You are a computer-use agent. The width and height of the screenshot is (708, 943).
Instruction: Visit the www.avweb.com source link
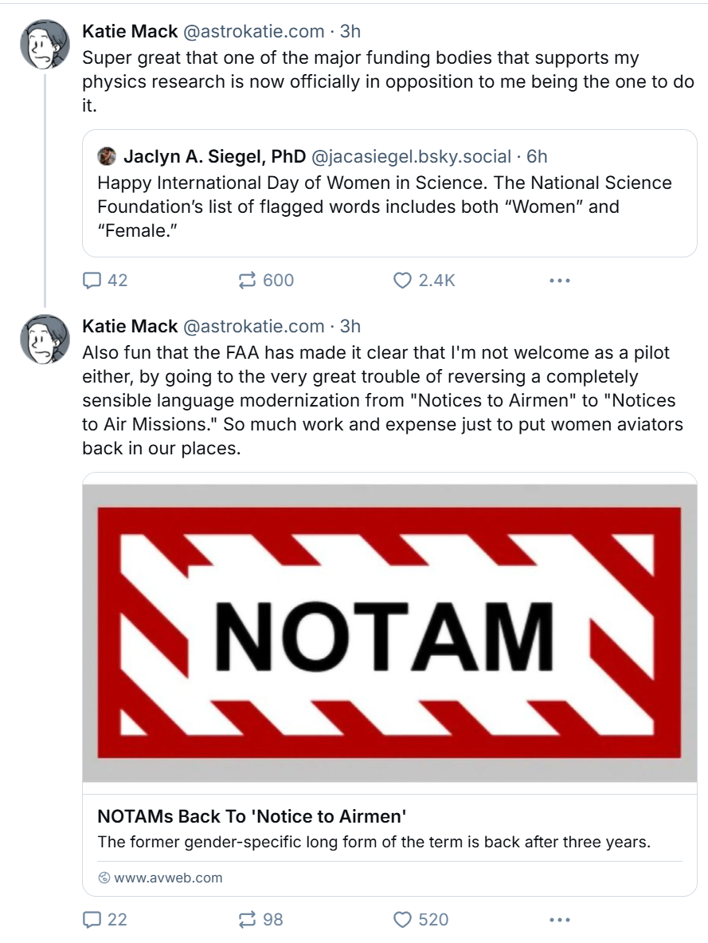tap(168, 878)
